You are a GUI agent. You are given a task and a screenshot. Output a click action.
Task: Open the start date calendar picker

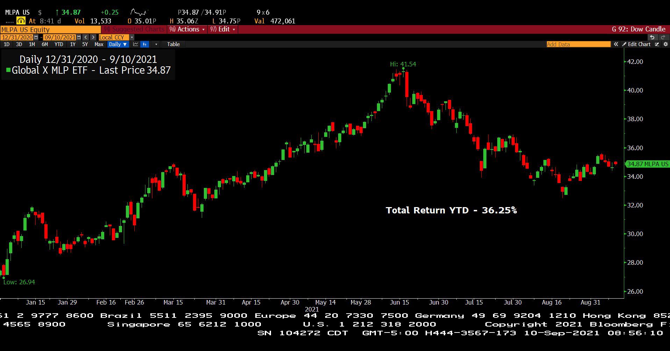36,37
